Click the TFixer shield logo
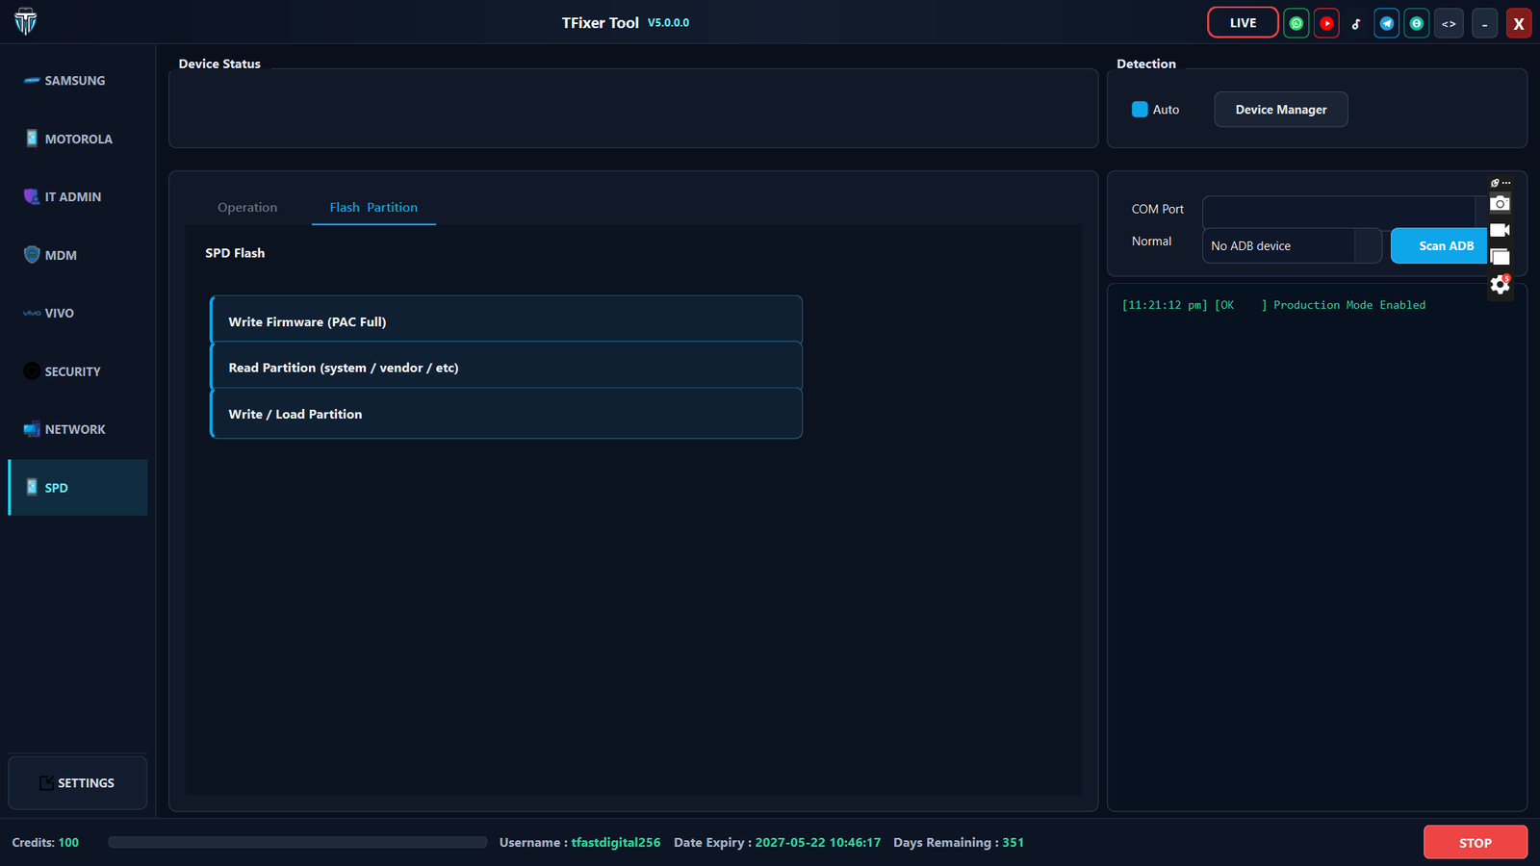This screenshot has width=1540, height=866. [26, 22]
